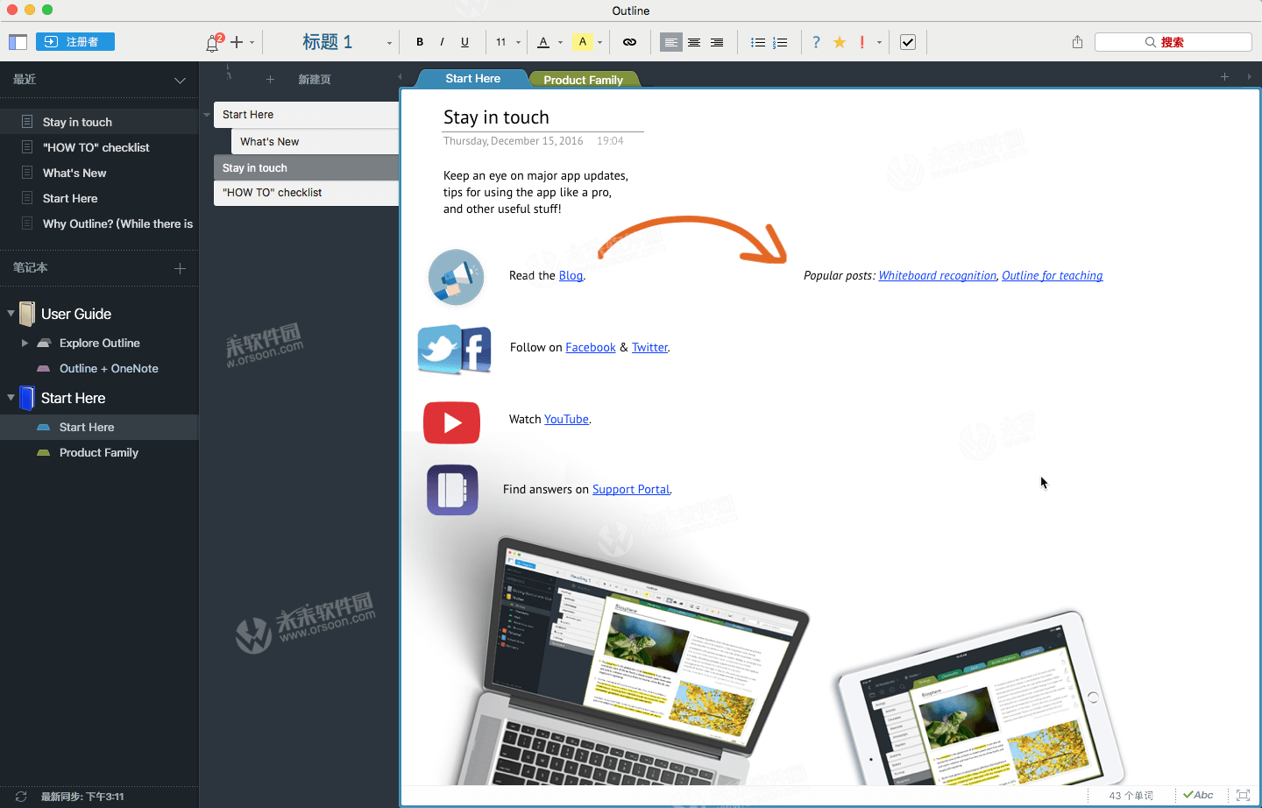Image resolution: width=1262 pixels, height=808 pixels.
Task: Open recent item Why Outline?
Action: (x=99, y=223)
